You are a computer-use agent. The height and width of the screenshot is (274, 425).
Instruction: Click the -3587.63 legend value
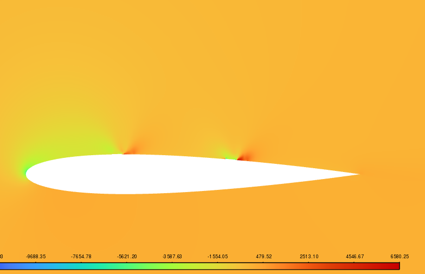(x=172, y=257)
